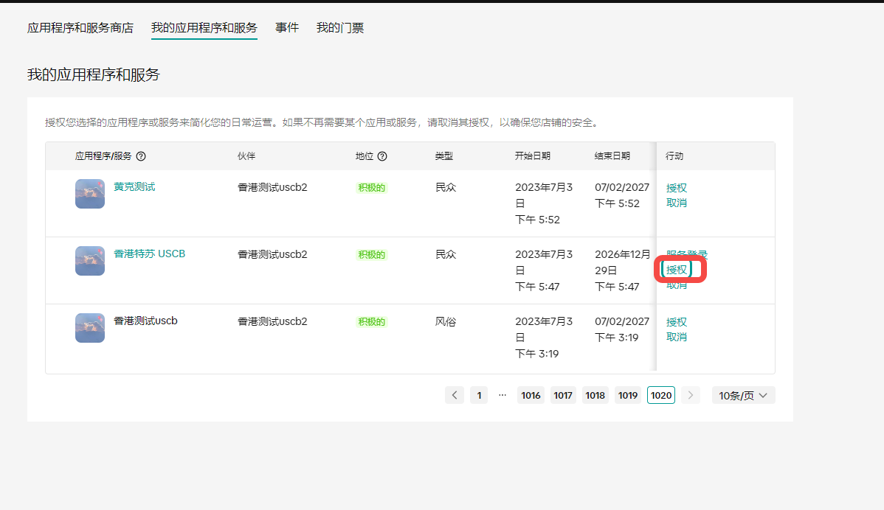Image resolution: width=884 pixels, height=510 pixels.
Task: Click help icon beside 应用程序/服务 header
Action: [141, 156]
